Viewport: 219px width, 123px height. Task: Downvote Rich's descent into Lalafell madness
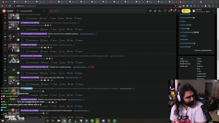pyautogui.click(x=5, y=40)
